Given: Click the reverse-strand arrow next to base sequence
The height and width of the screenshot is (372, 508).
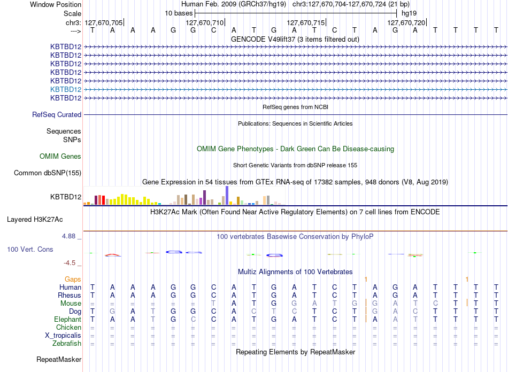Looking at the screenshot, I should (75, 31).
